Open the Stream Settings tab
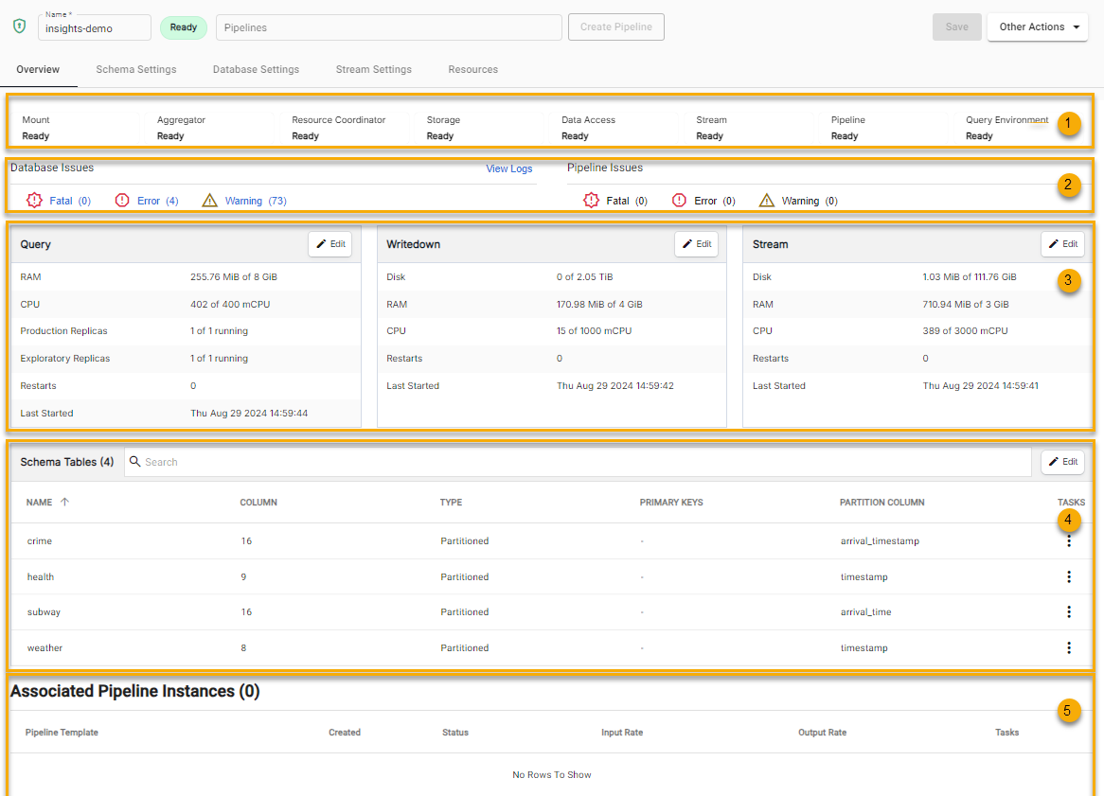Viewport: 1104px width, 796px height. click(374, 69)
